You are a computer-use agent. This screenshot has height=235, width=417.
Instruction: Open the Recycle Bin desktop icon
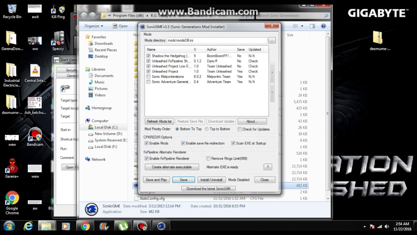tap(12, 11)
